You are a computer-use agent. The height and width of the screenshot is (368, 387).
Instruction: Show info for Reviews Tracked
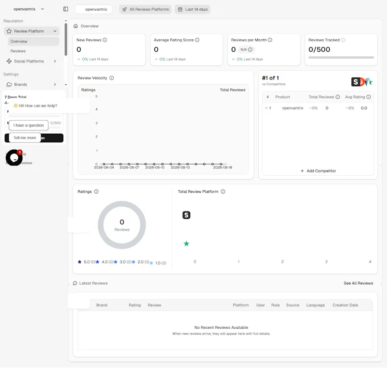click(343, 40)
